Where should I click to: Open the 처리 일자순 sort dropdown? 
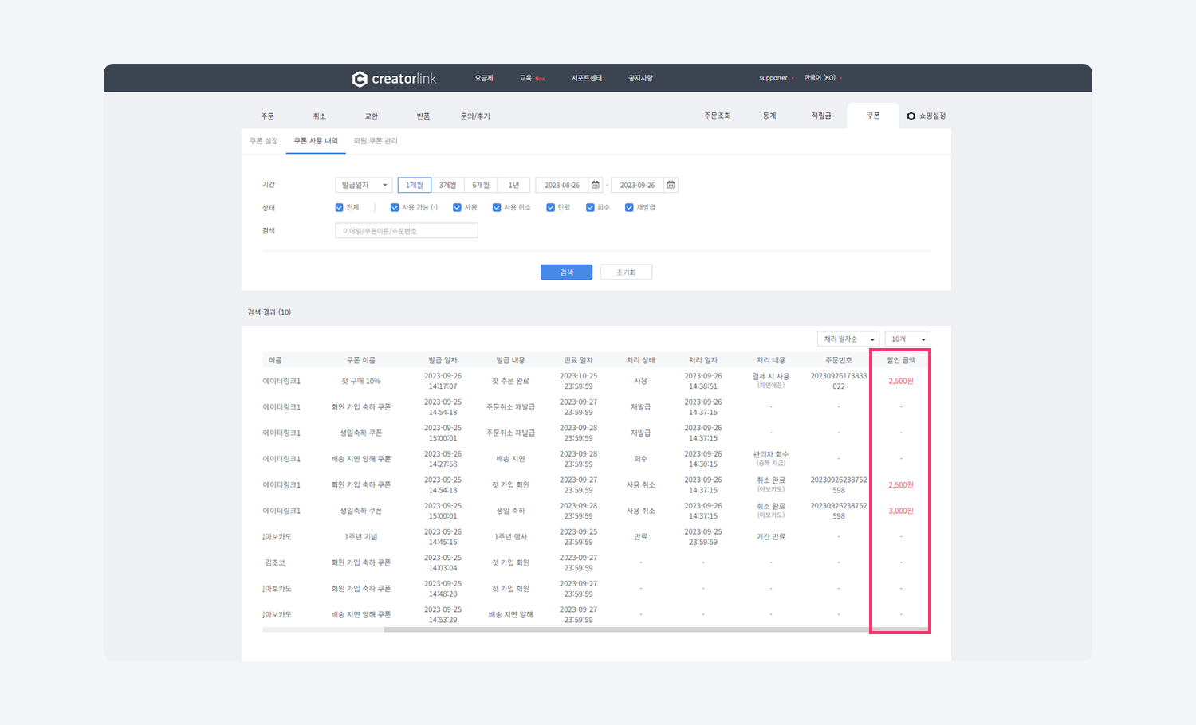(848, 339)
